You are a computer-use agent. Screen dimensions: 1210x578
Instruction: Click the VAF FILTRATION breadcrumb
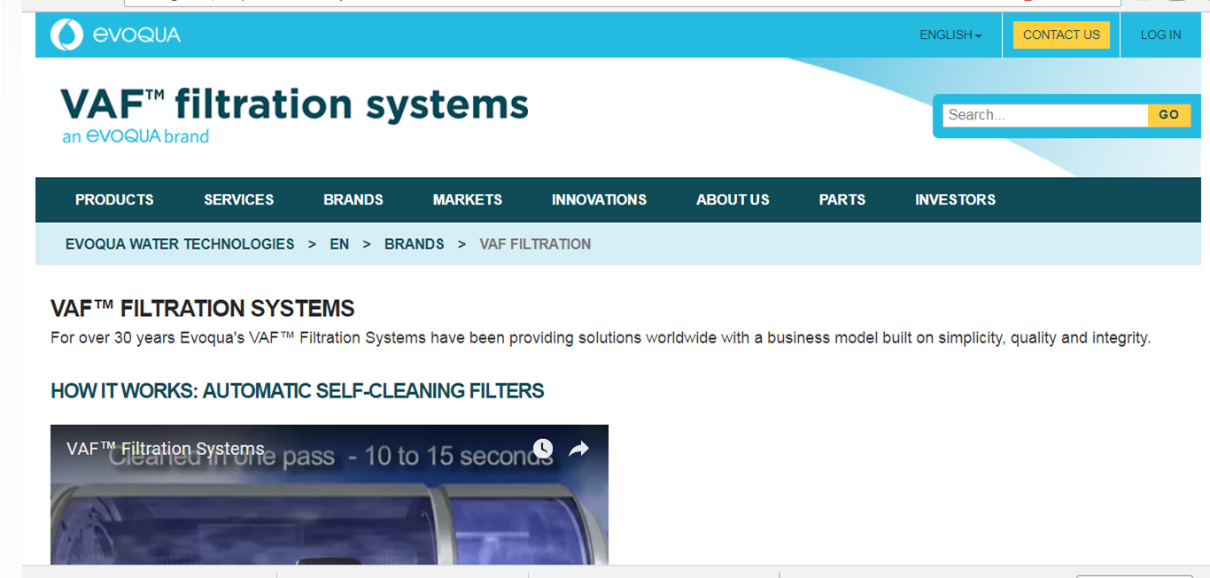[x=535, y=244]
